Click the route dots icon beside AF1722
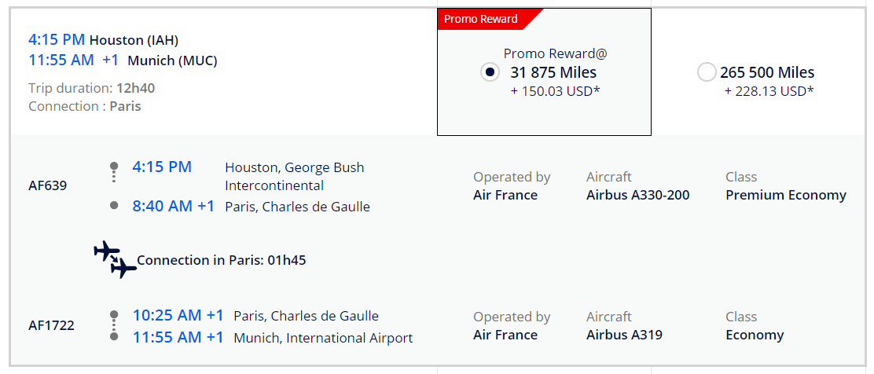 114,325
